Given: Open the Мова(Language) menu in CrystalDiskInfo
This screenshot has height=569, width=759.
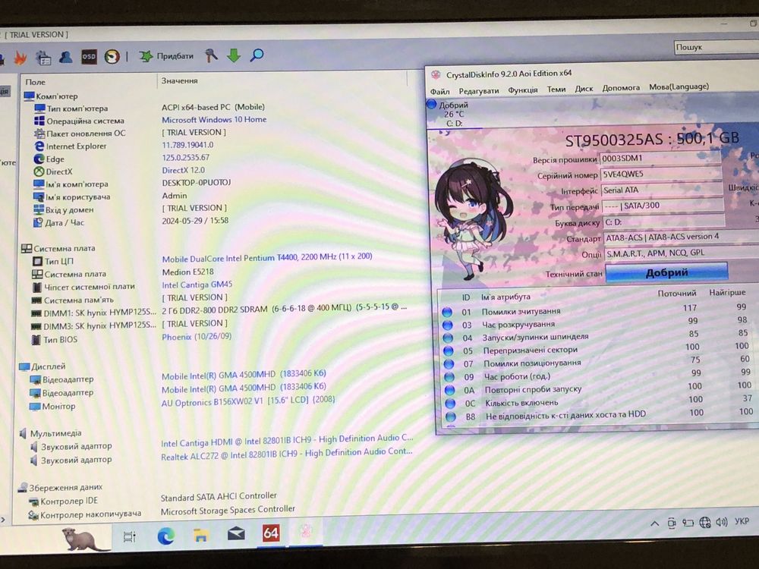Looking at the screenshot, I should tap(679, 86).
